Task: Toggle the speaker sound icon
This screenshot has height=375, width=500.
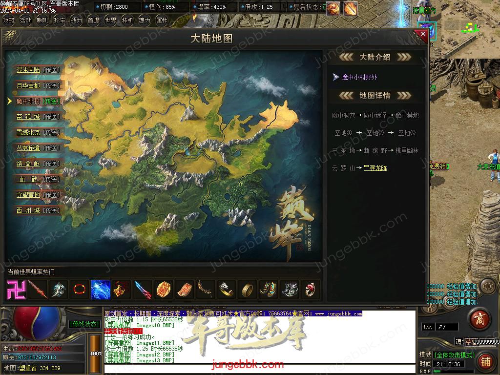Action: coord(488,287)
